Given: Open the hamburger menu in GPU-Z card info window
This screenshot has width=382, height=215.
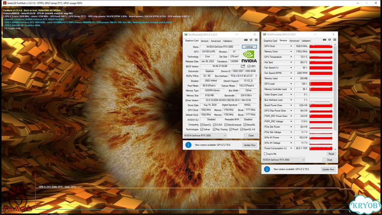Looking at the screenshot, I should (x=256, y=40).
